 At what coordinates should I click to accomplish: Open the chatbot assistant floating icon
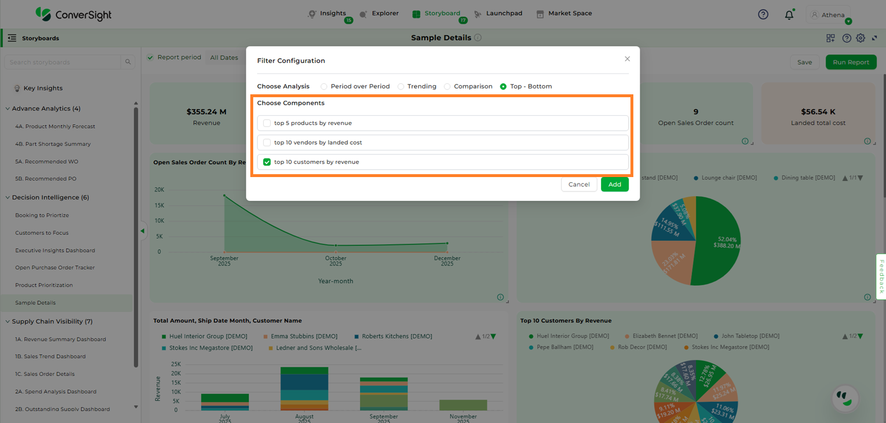pyautogui.click(x=845, y=398)
